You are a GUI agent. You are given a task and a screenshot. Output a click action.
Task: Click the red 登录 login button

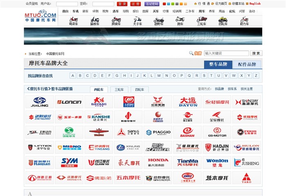point(122,4)
